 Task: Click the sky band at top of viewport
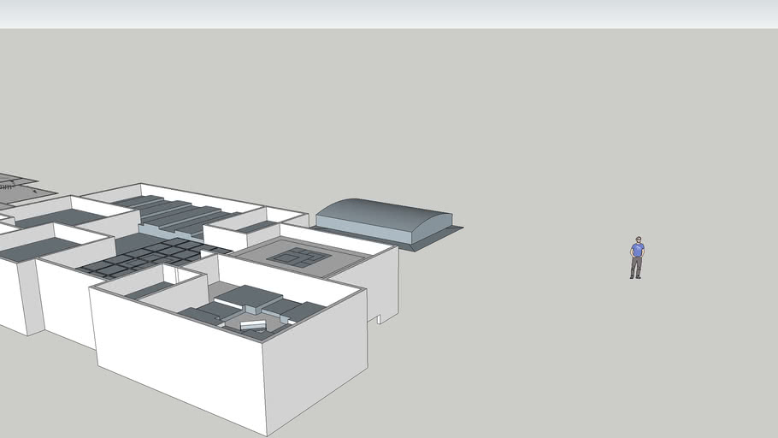(x=389, y=14)
